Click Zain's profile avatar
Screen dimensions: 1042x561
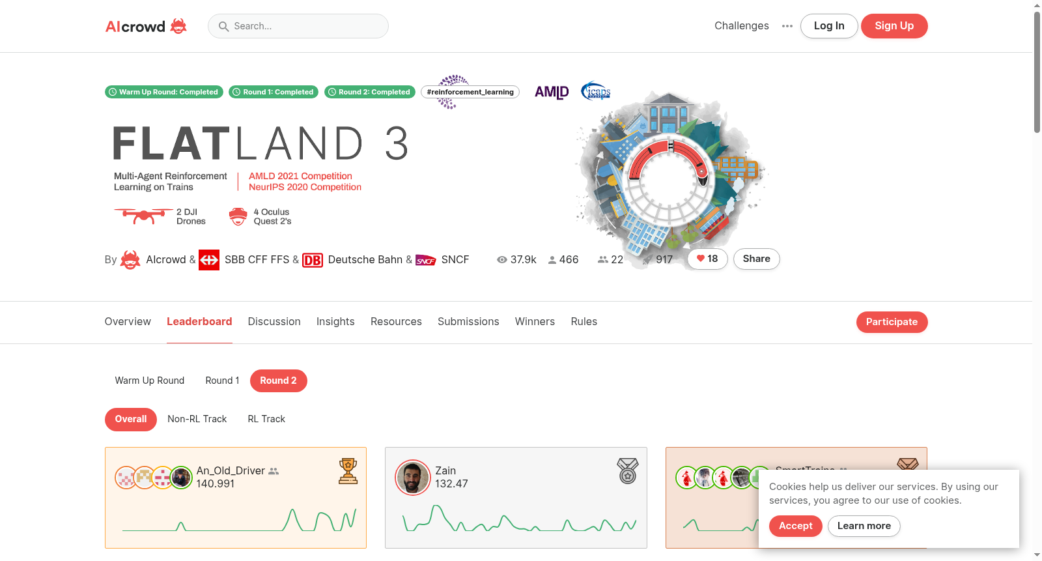point(413,478)
